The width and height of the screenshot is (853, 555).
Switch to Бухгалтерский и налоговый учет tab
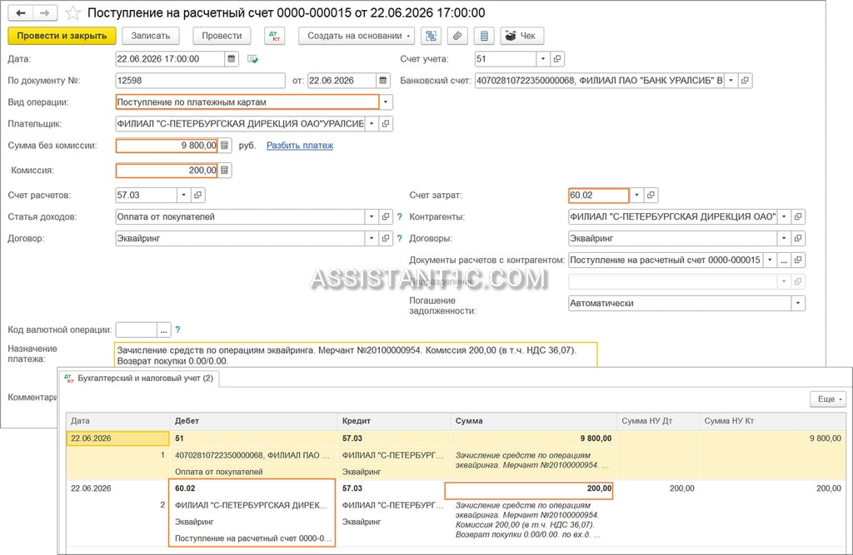click(x=139, y=378)
